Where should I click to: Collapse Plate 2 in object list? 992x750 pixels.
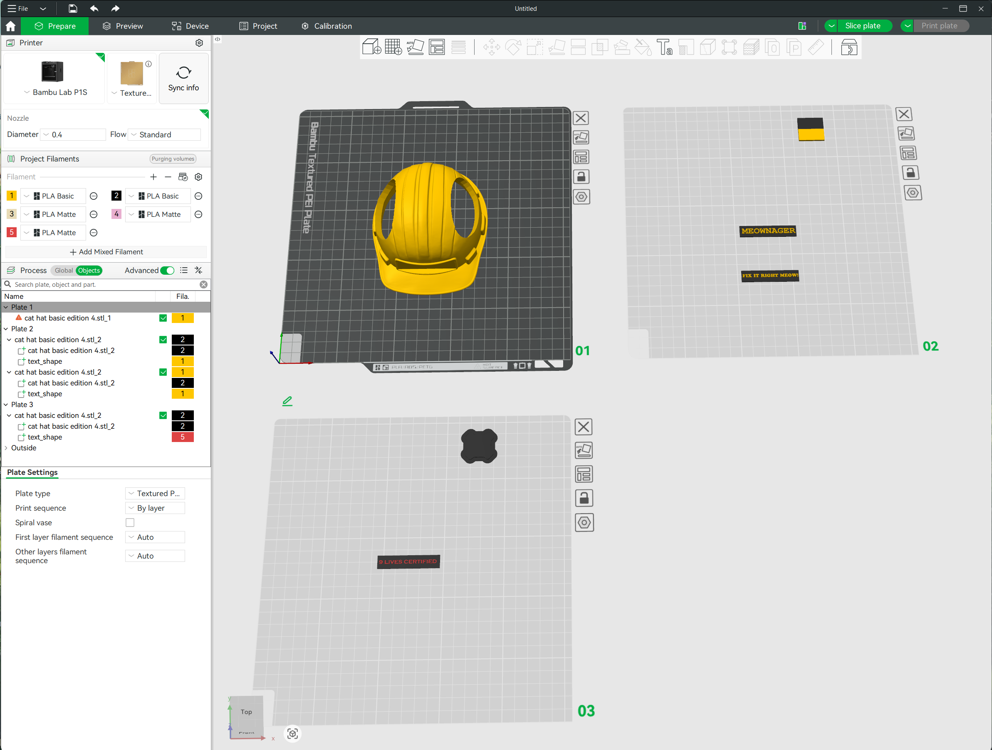(x=6, y=329)
